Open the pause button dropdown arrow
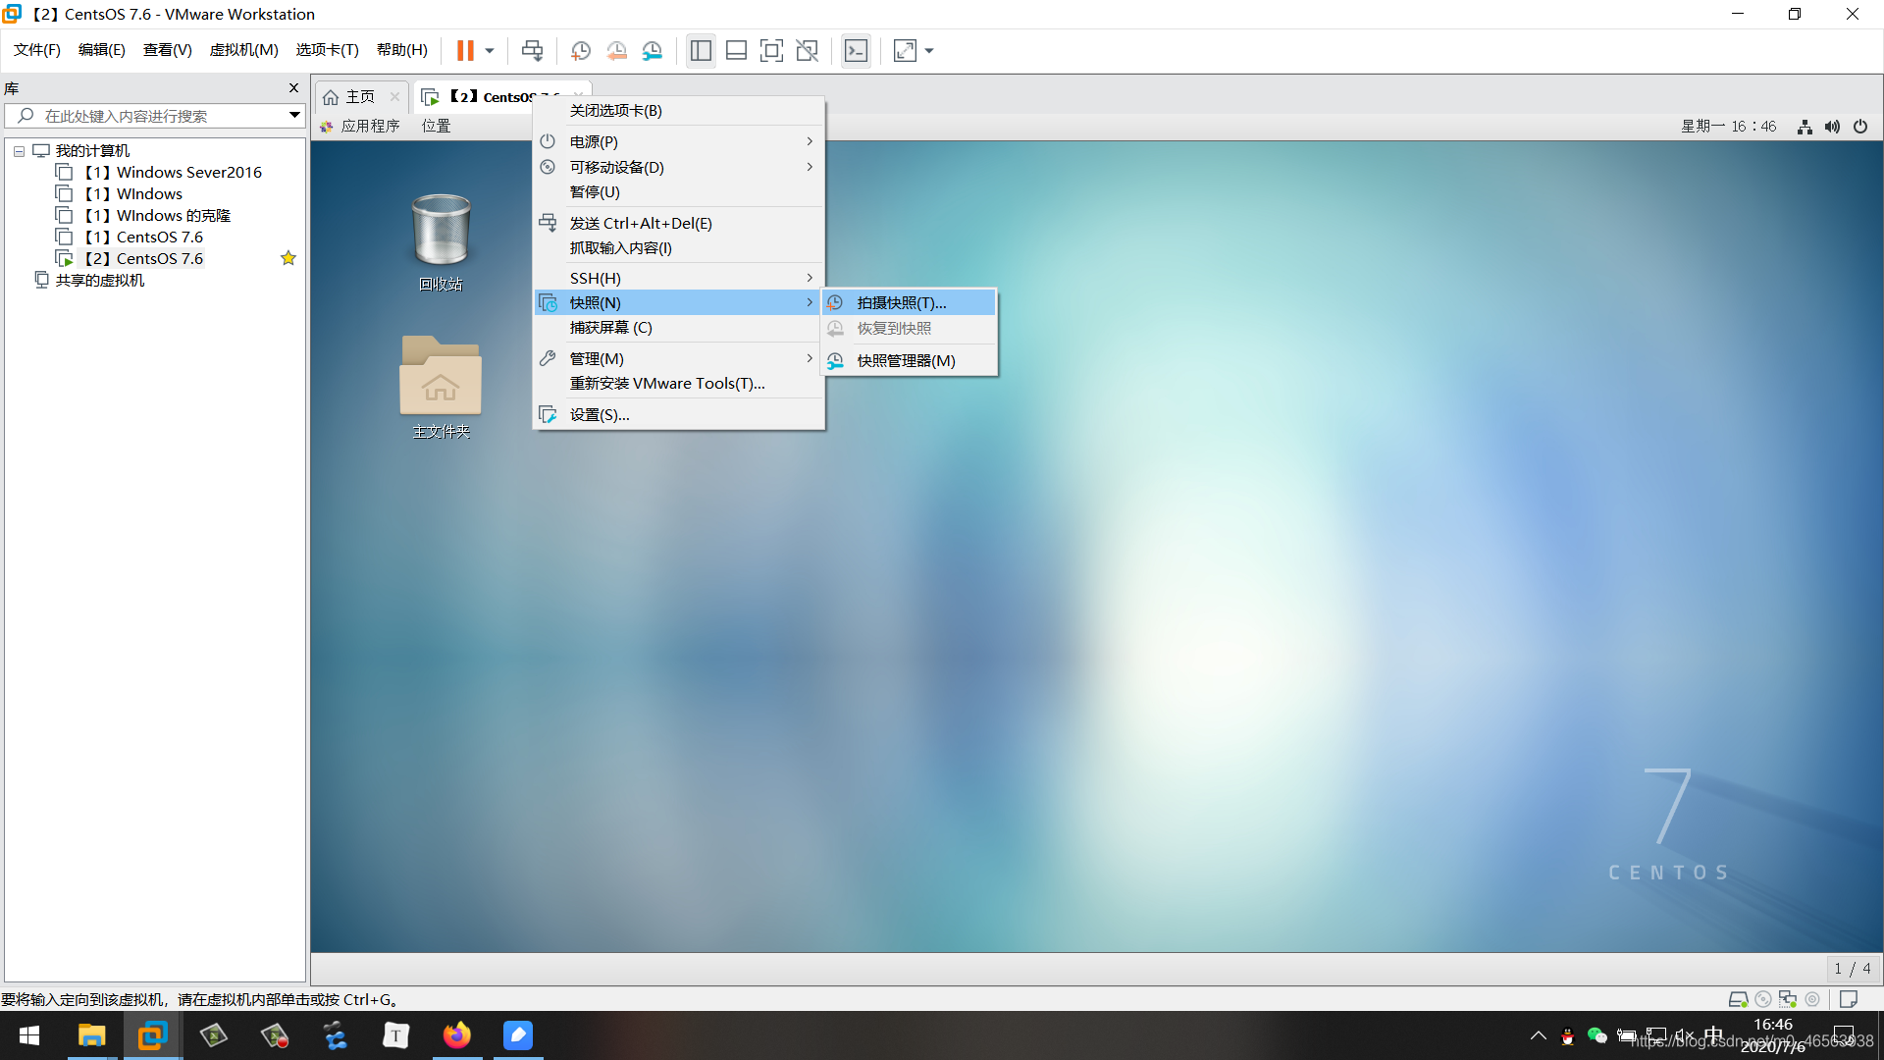The image size is (1884, 1060). [489, 51]
